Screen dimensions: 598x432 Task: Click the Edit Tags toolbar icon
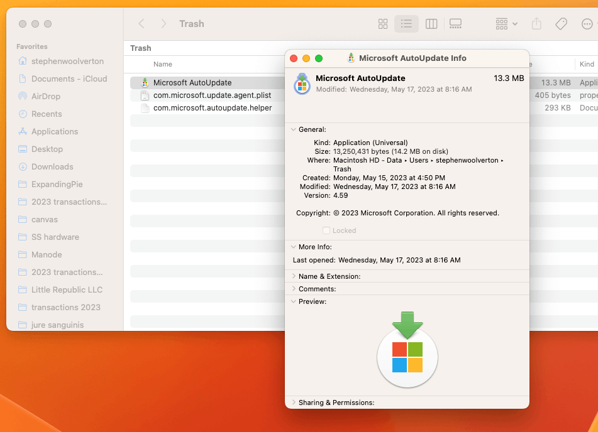(x=561, y=24)
